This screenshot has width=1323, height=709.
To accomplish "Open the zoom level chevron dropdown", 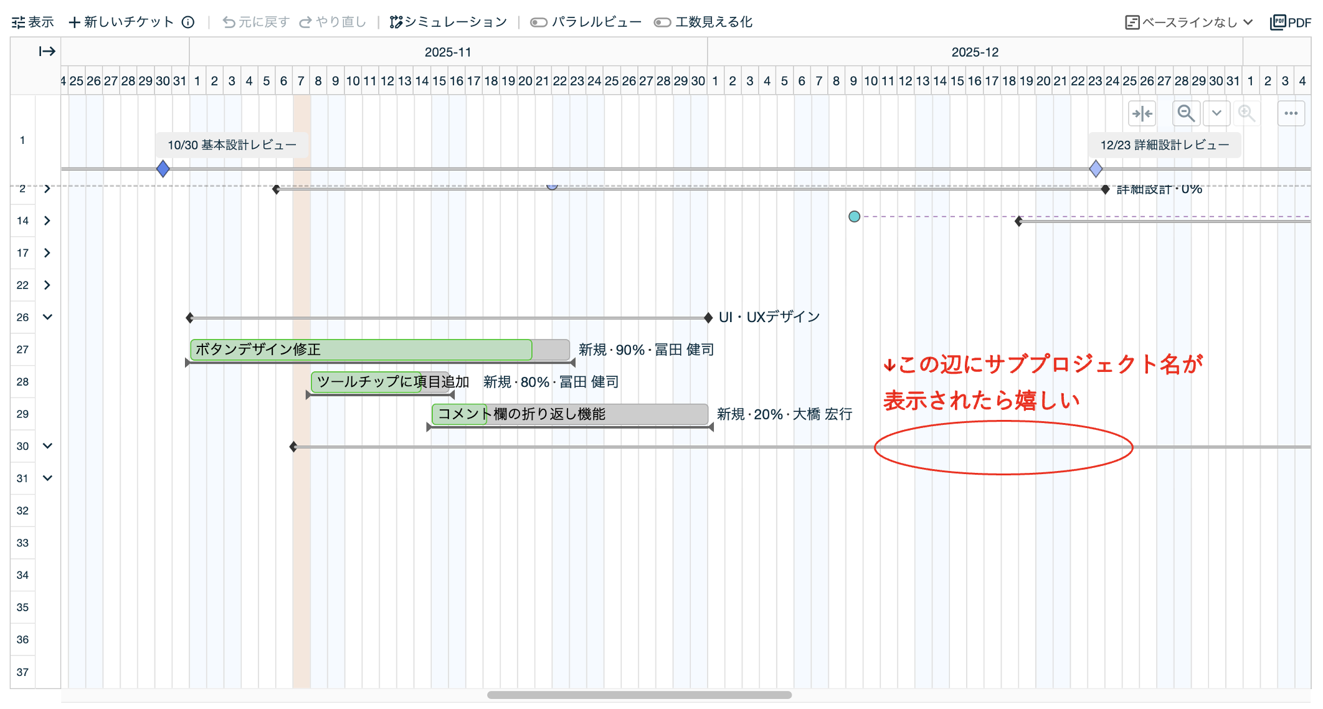I will click(1216, 113).
